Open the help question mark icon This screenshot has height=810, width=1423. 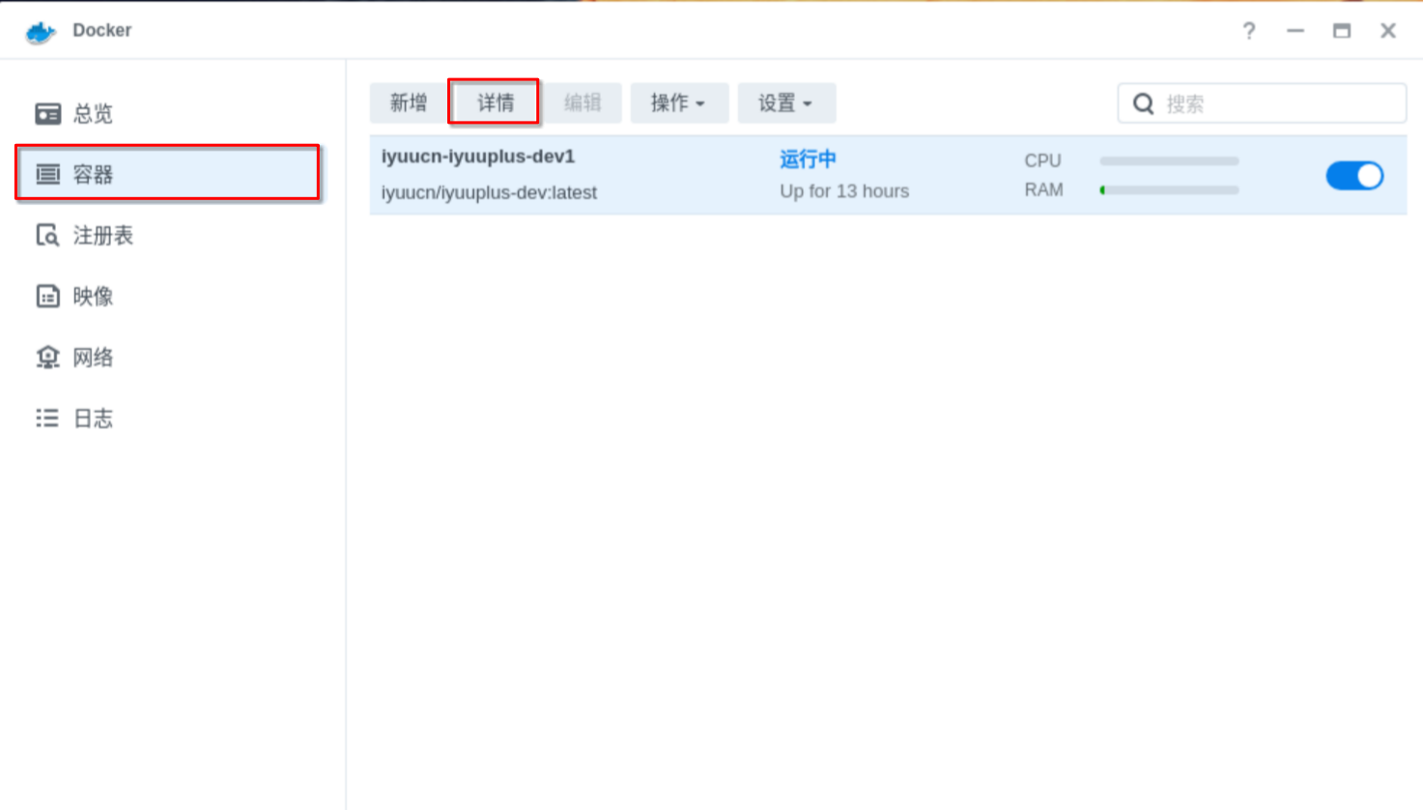click(x=1249, y=31)
